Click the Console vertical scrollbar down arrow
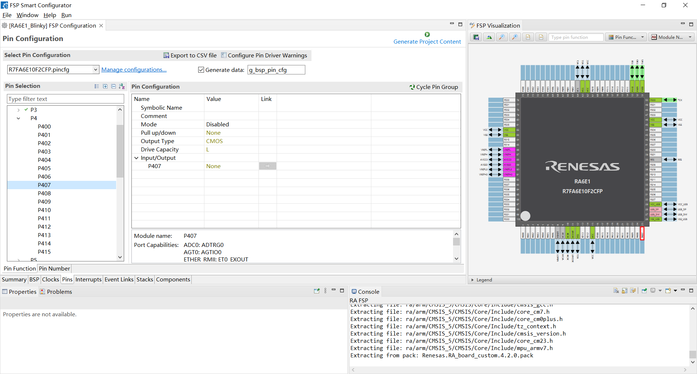697x374 pixels. [x=693, y=362]
